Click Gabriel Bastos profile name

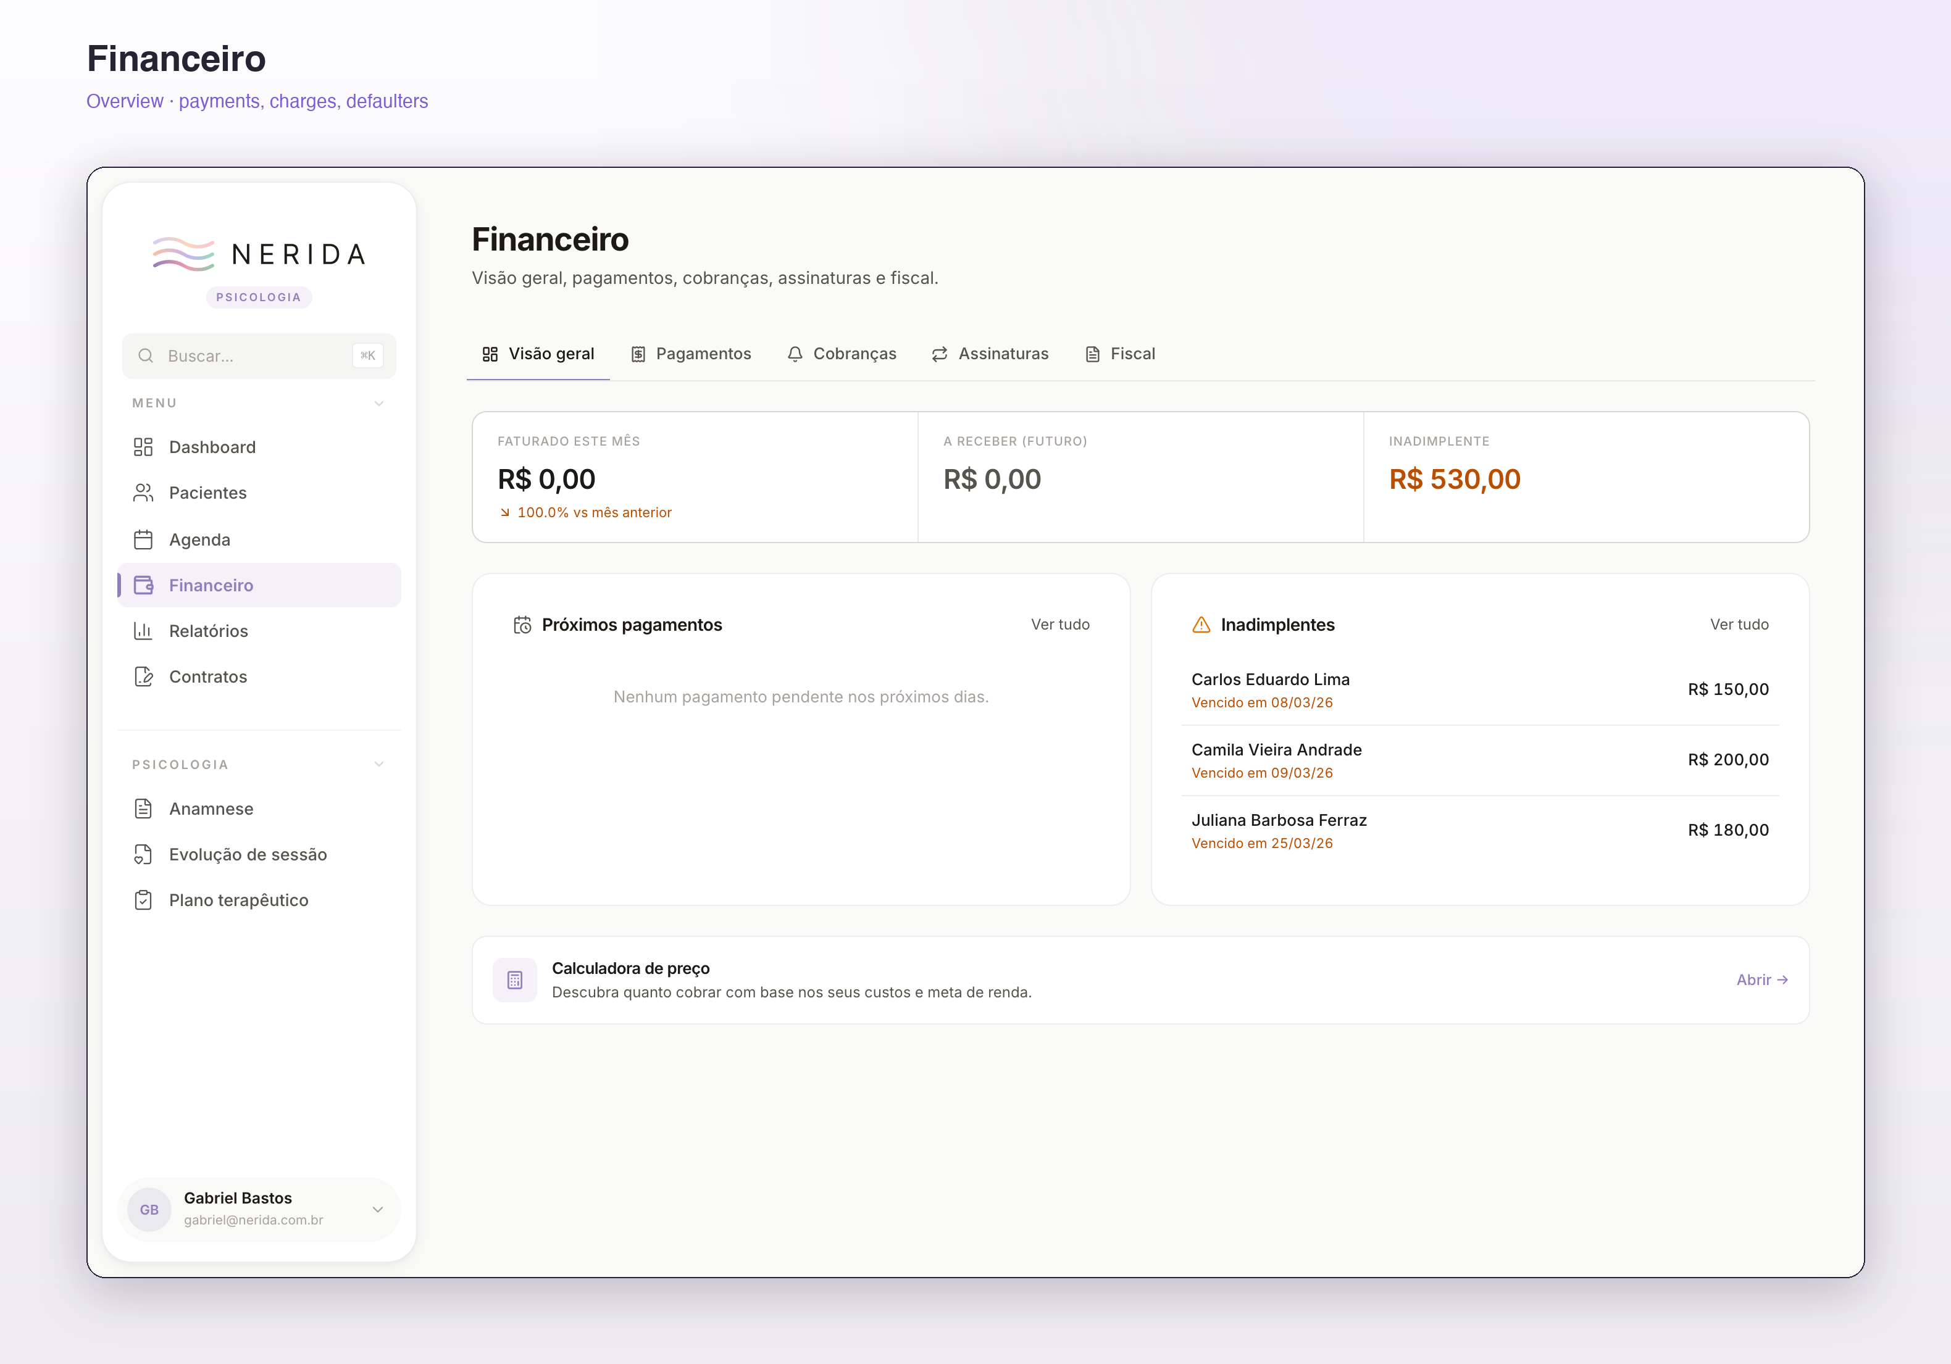238,1199
